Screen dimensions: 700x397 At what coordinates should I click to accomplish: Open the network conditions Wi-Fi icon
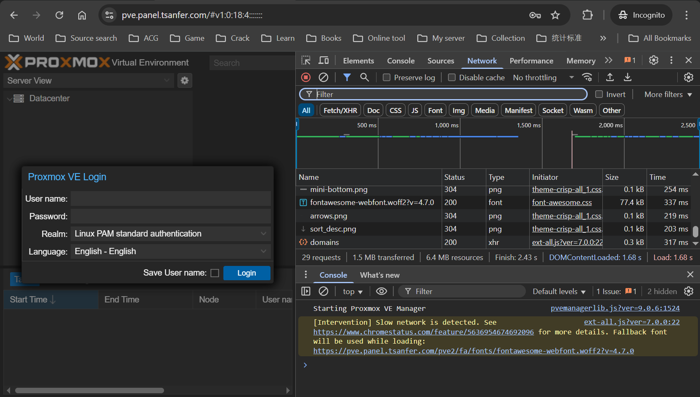587,77
